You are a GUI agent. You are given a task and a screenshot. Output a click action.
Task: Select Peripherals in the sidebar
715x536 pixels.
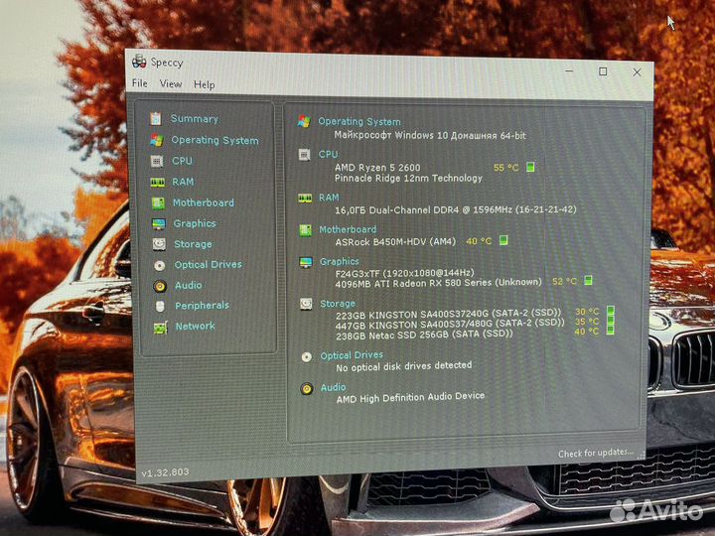pos(202,306)
